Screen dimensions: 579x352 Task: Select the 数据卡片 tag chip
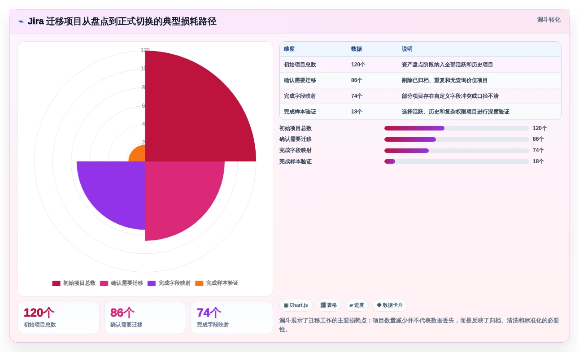[x=390, y=305]
